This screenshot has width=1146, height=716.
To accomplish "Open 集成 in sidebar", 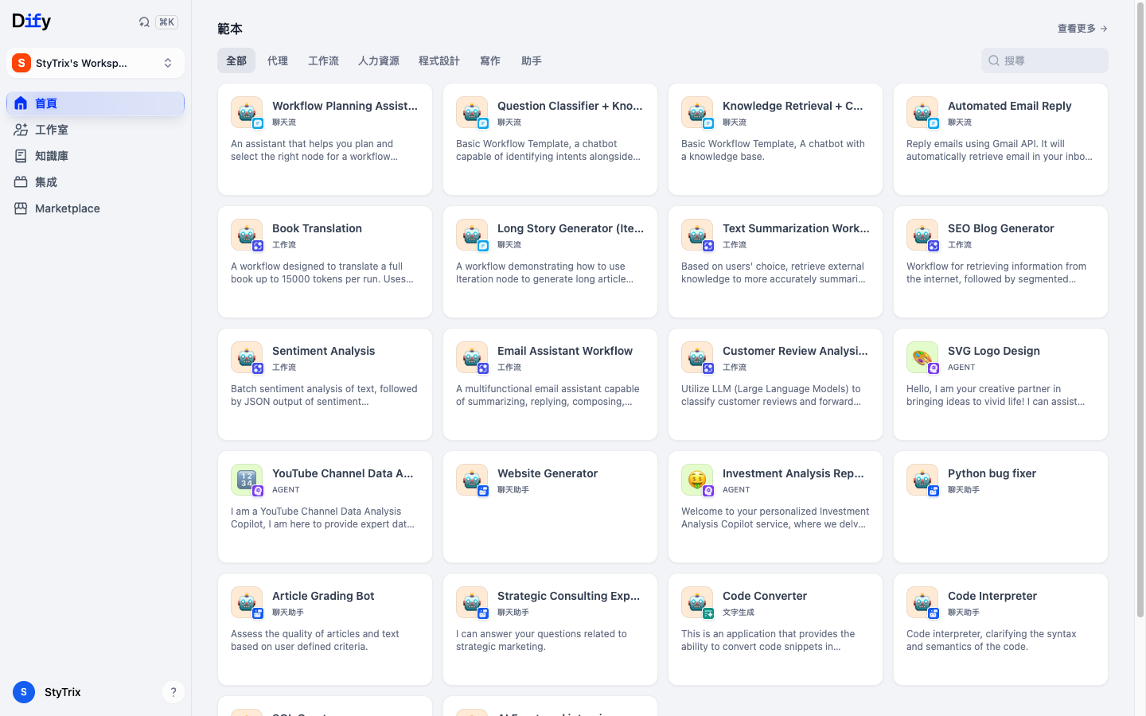I will click(95, 182).
